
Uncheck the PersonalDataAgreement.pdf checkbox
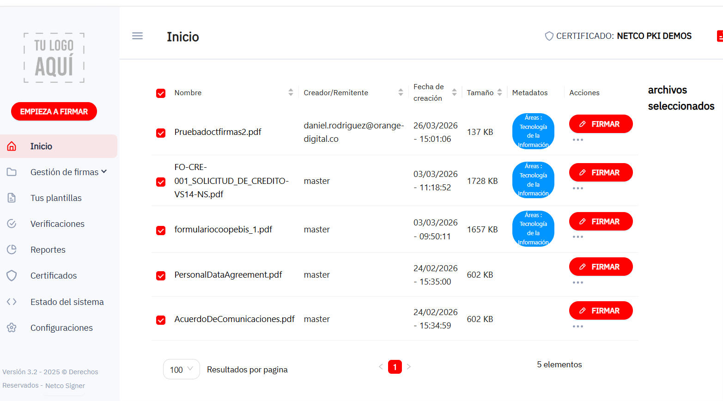point(161,276)
